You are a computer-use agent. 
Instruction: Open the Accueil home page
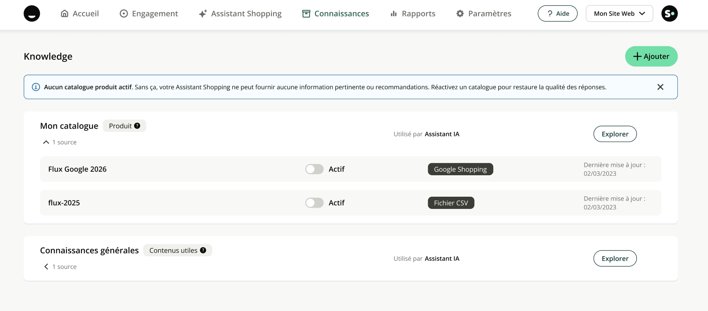pyautogui.click(x=80, y=13)
